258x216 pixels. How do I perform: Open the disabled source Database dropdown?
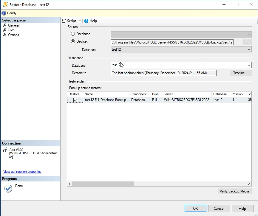tap(249, 35)
